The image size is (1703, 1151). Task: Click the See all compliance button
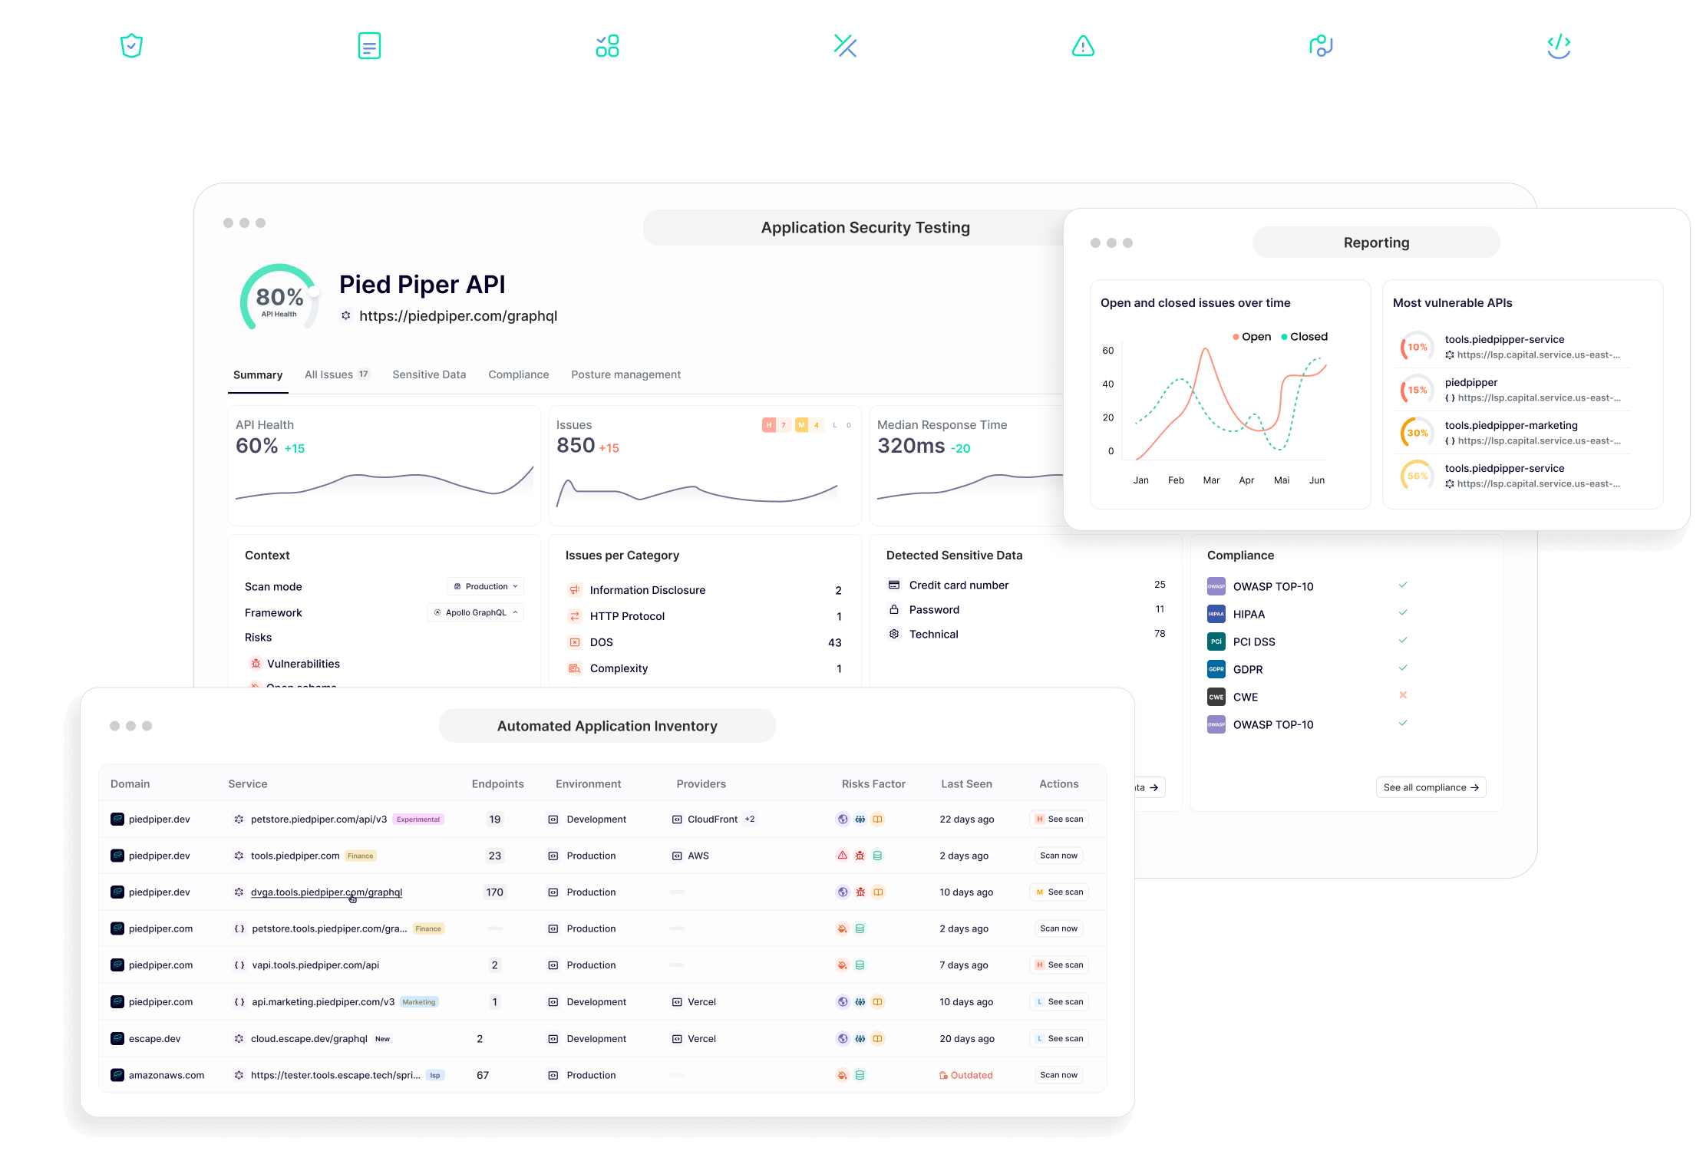(x=1431, y=787)
